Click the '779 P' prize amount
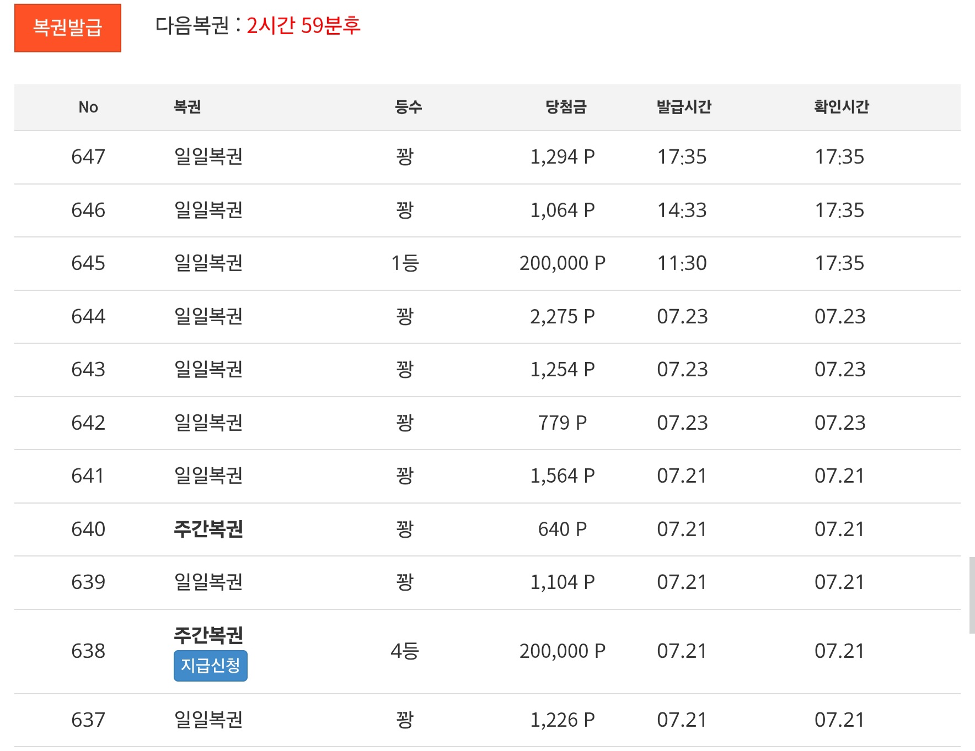975x751 pixels. point(562,423)
